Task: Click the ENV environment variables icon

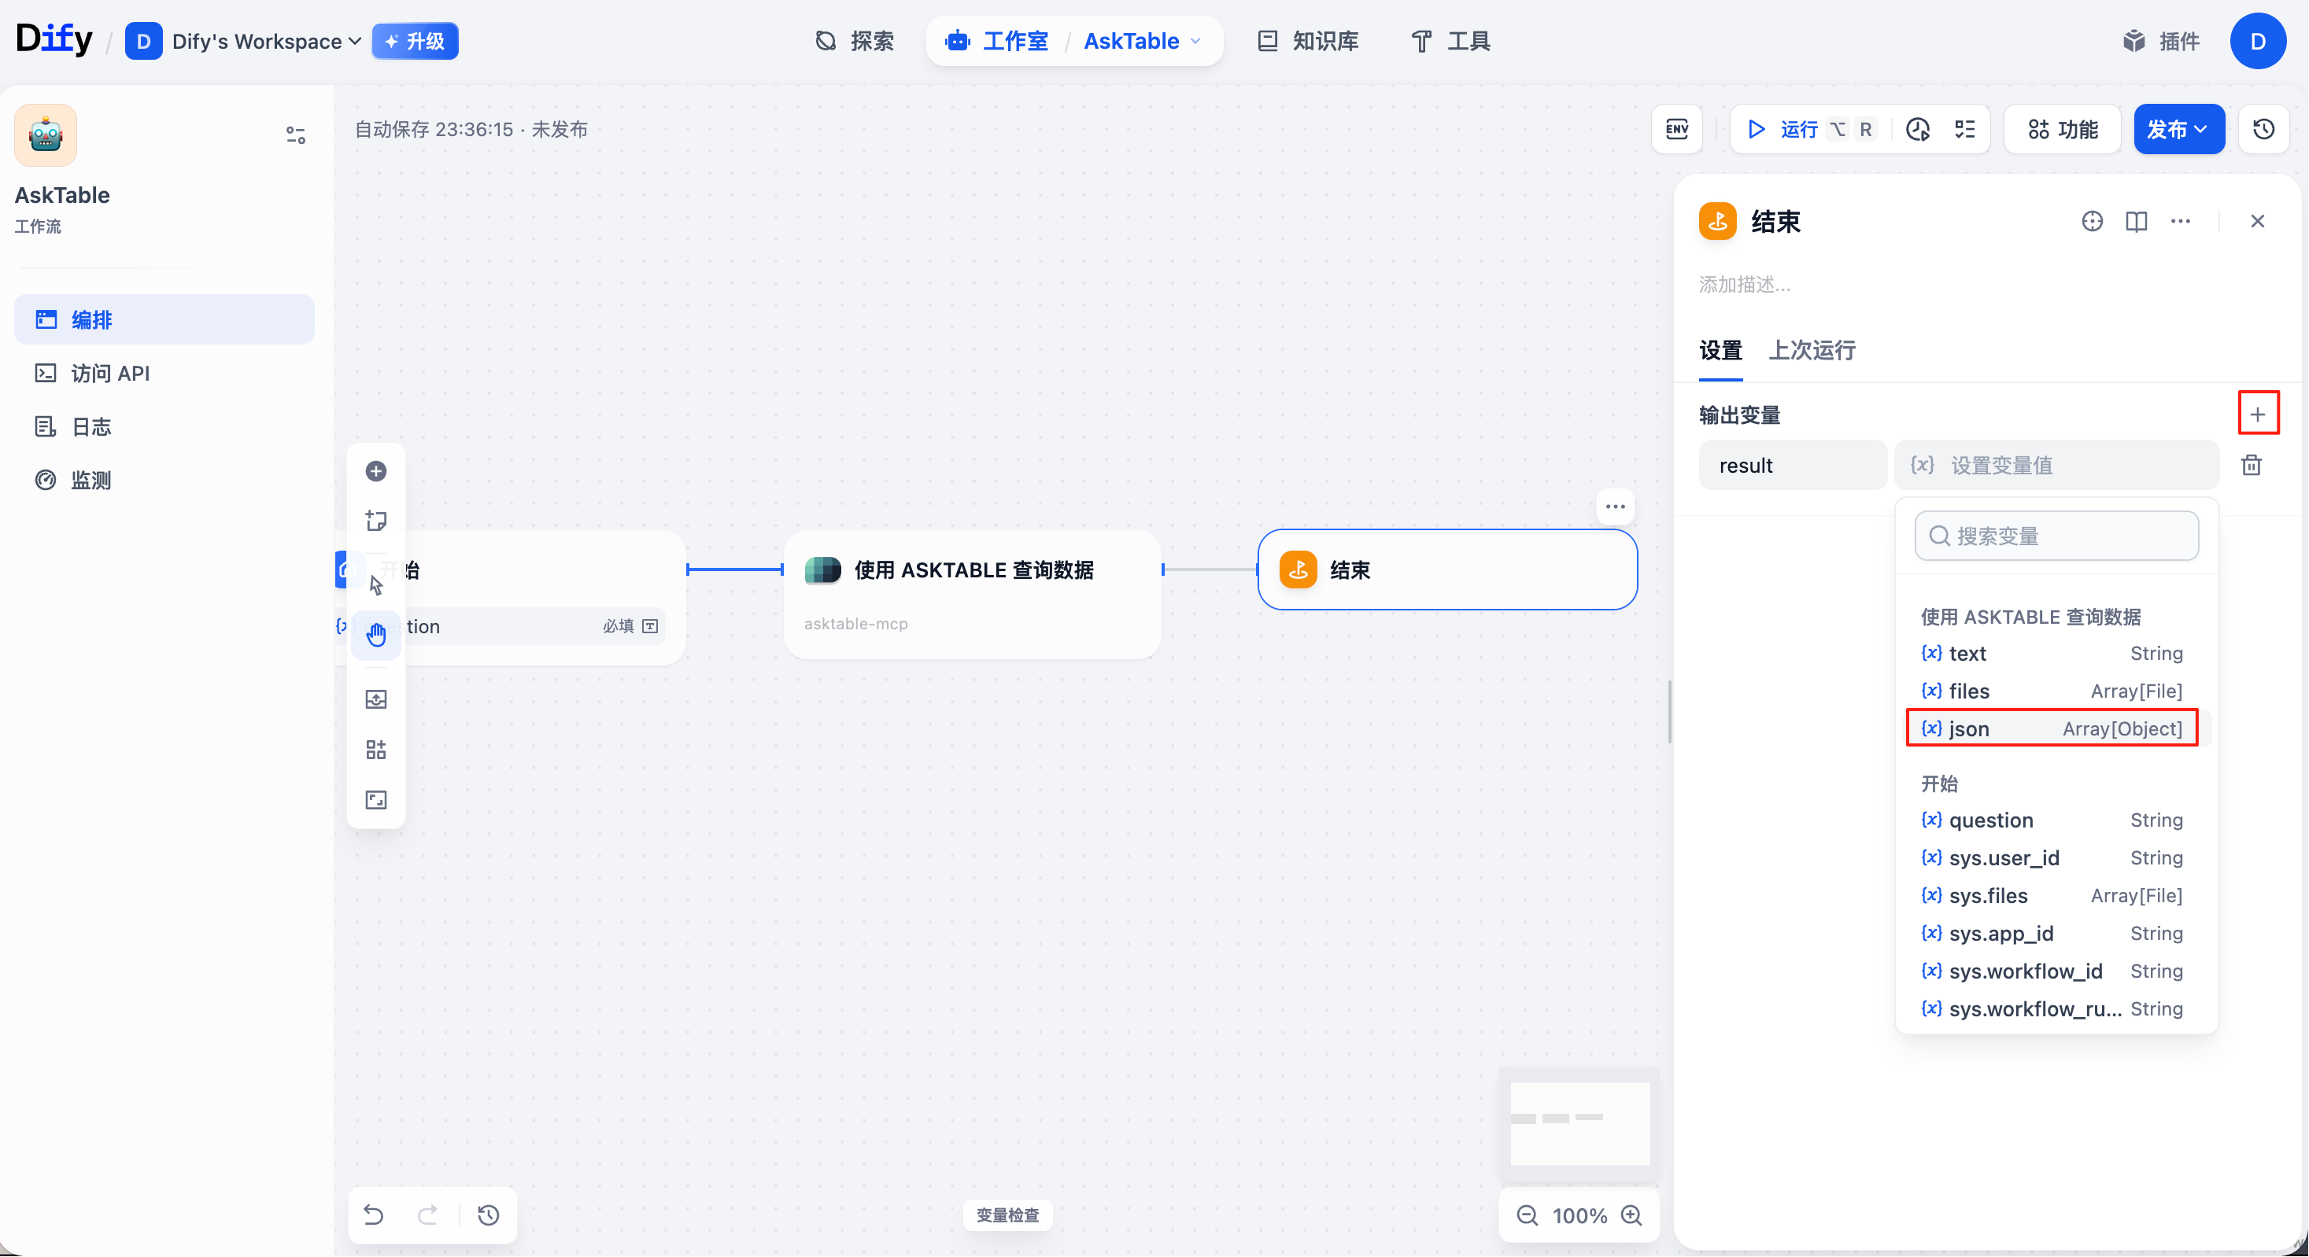Action: coord(1677,129)
